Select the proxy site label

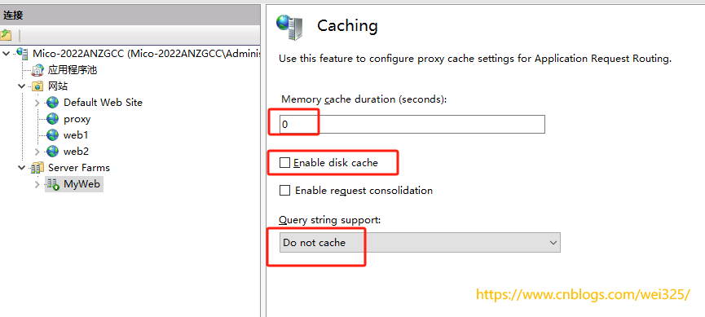(x=77, y=119)
